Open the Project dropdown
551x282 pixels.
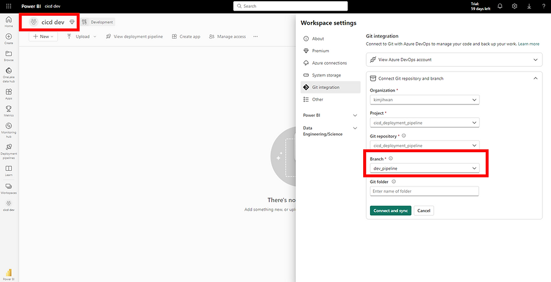(x=424, y=122)
